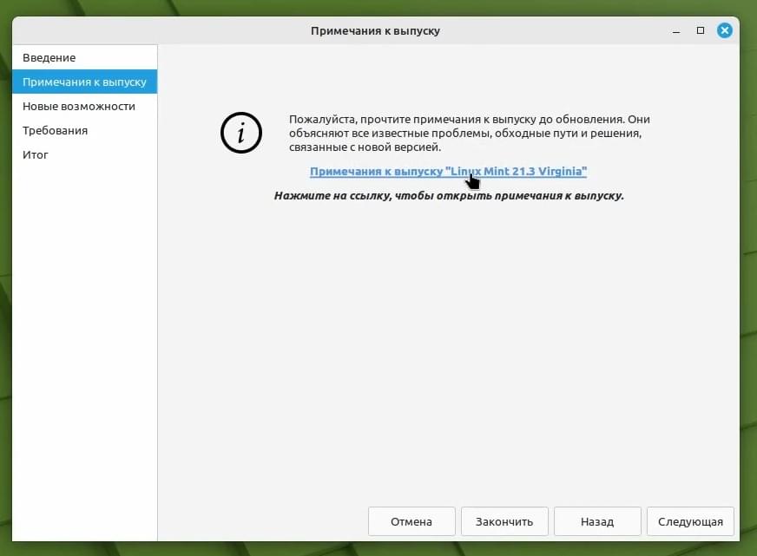Close the window with the blue X button
The width and height of the screenshot is (757, 556).
[725, 30]
